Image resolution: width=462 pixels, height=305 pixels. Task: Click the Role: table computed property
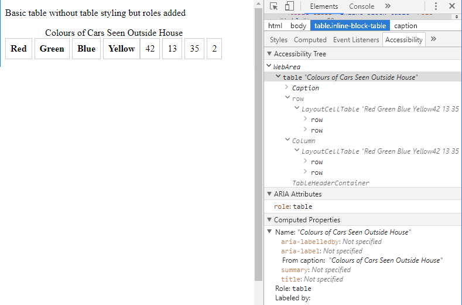293,289
